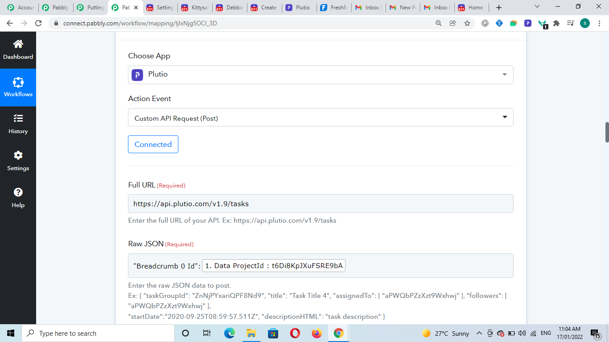609x342 pixels.
Task: Switch to the Debbie tab
Action: coord(229,8)
